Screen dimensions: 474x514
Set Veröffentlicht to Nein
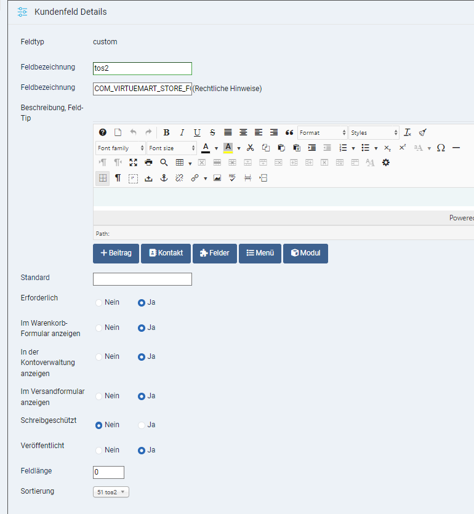[99, 451]
